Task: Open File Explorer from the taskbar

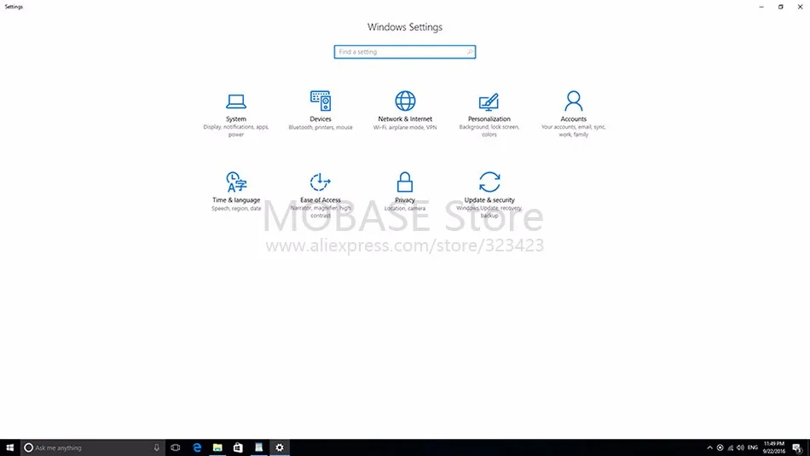Action: pyautogui.click(x=217, y=447)
